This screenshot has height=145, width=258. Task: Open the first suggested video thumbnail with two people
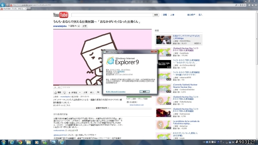coord(164,40)
